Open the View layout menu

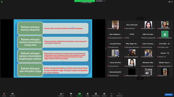click(x=171, y=2)
